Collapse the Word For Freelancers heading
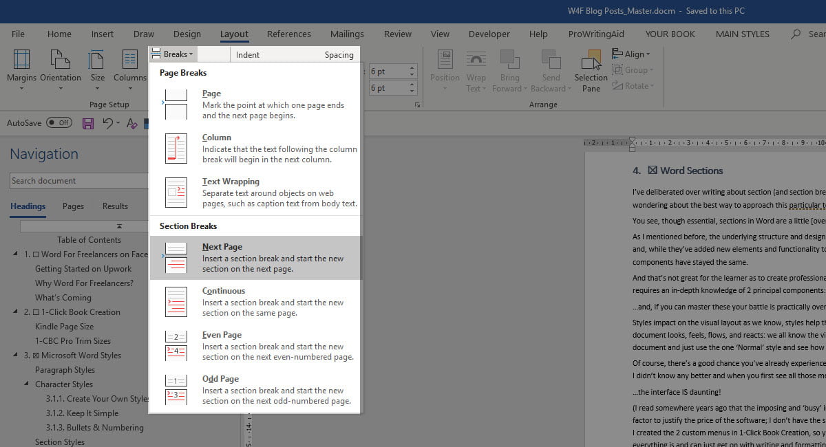The height and width of the screenshot is (447, 826). click(16, 254)
